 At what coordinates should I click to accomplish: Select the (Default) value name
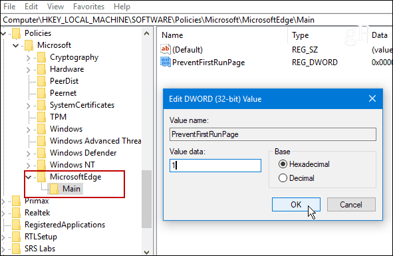pyautogui.click(x=188, y=50)
